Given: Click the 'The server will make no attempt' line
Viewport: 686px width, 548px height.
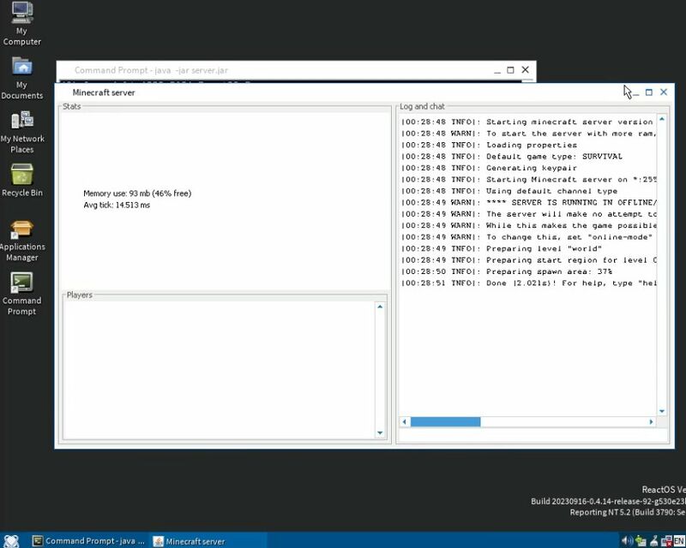Looking at the screenshot, I should click(528, 214).
